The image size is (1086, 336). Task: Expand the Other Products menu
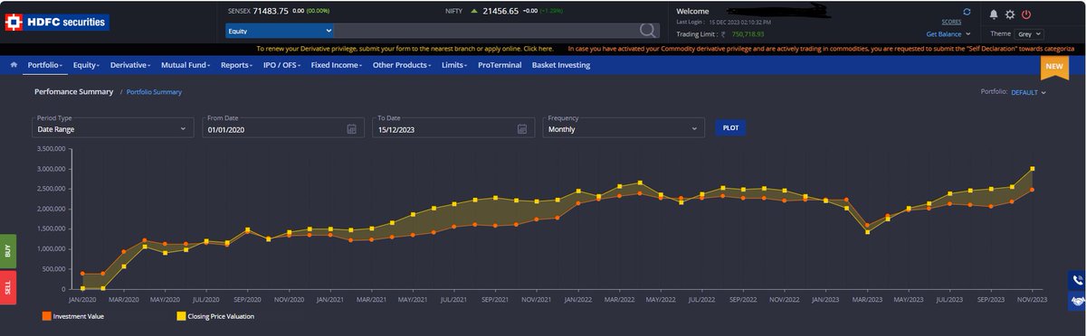coord(403,65)
